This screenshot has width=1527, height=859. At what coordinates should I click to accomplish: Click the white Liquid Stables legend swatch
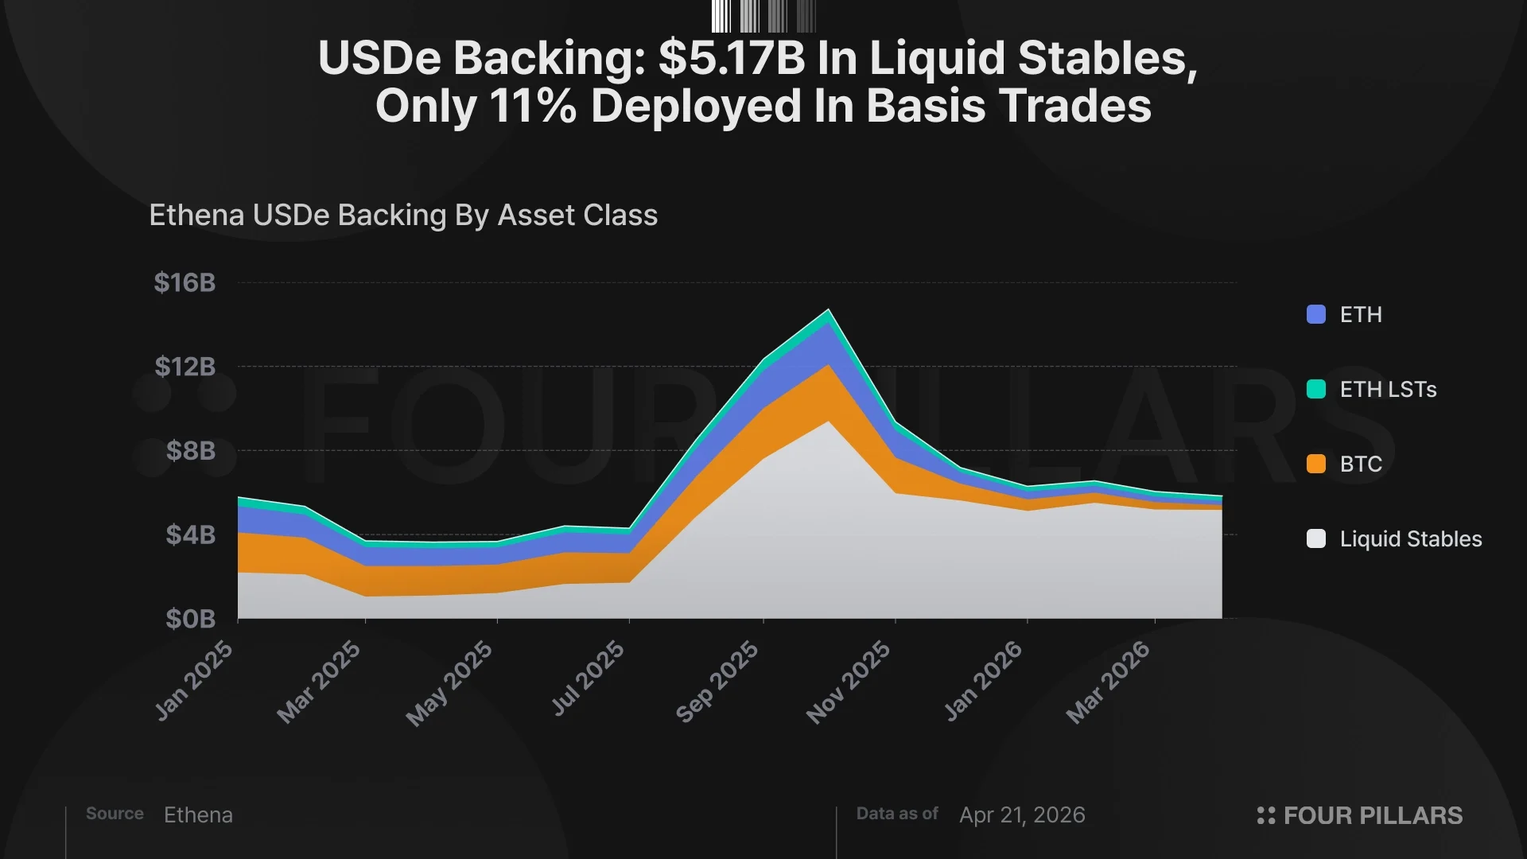click(1316, 538)
